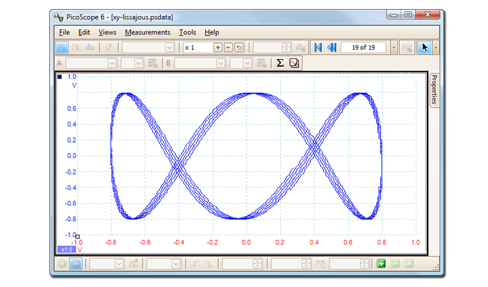Screen dimensions: 488x287
Task: Go to previous waveform buffer
Action: coord(332,48)
